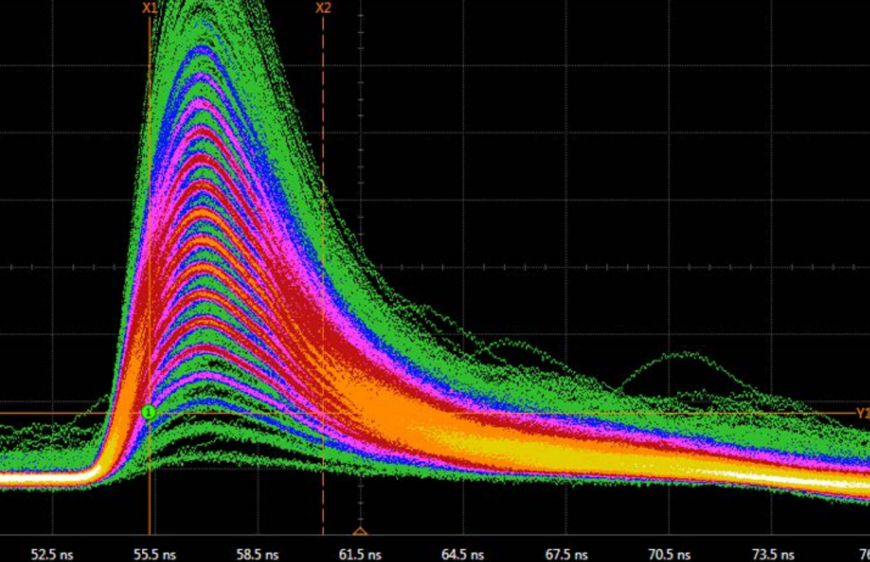Click the partially visible rightmost time axis label

(x=862, y=554)
